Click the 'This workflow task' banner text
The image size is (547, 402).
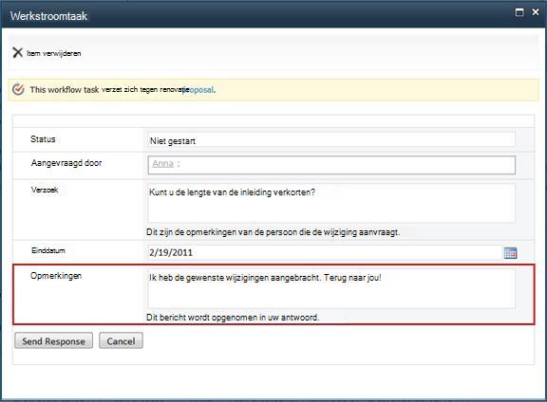point(65,89)
